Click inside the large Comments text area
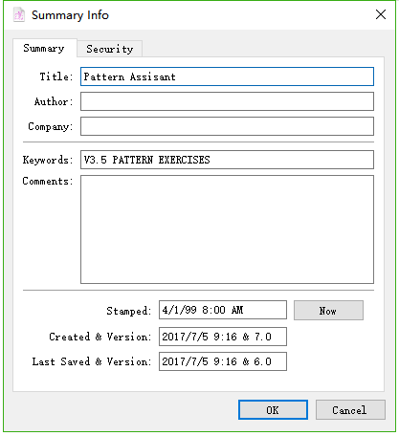Screen dimensions: 399x436 (227, 229)
